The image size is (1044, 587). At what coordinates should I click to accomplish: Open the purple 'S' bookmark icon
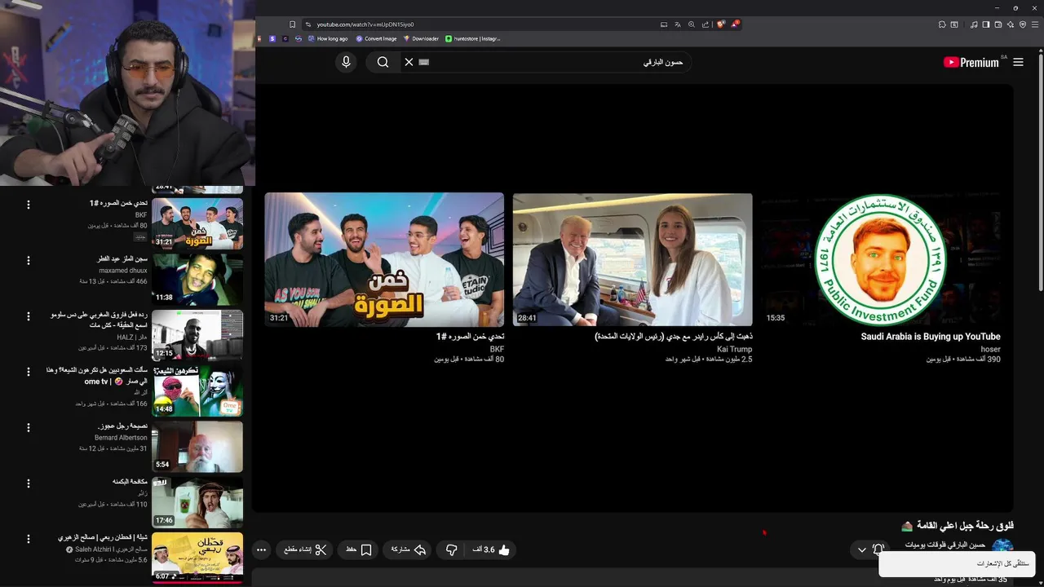coord(272,38)
